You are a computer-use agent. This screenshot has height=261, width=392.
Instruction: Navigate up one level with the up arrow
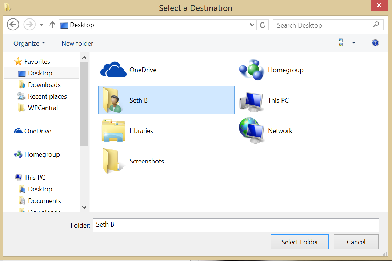tap(52, 25)
